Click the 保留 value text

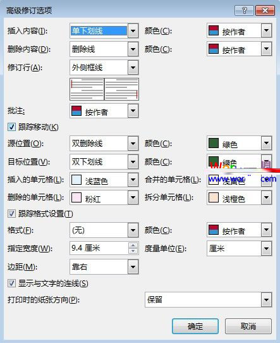(155, 300)
